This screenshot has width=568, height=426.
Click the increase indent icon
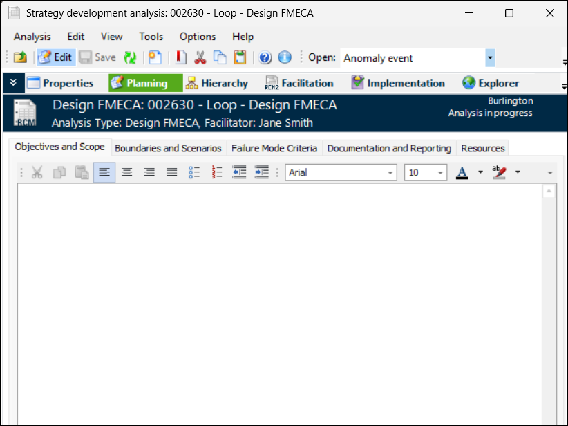[262, 172]
